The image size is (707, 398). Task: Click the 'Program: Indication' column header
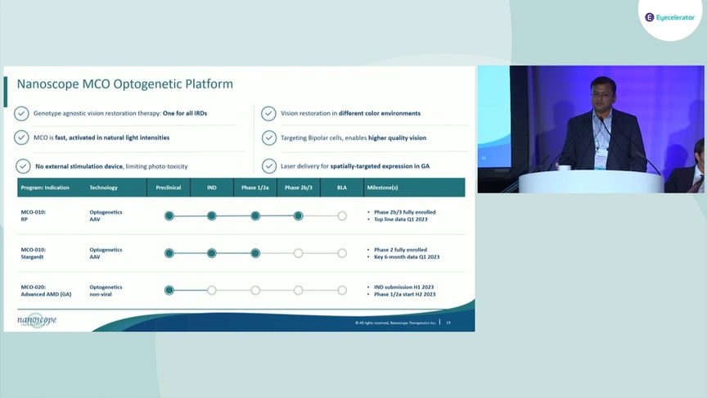45,188
